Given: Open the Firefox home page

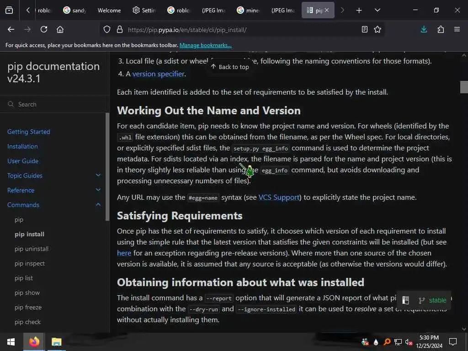Looking at the screenshot, I should coord(60,29).
